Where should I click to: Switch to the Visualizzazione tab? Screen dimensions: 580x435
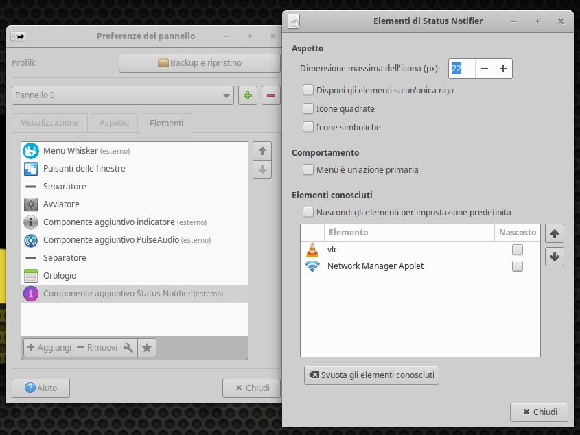49,123
